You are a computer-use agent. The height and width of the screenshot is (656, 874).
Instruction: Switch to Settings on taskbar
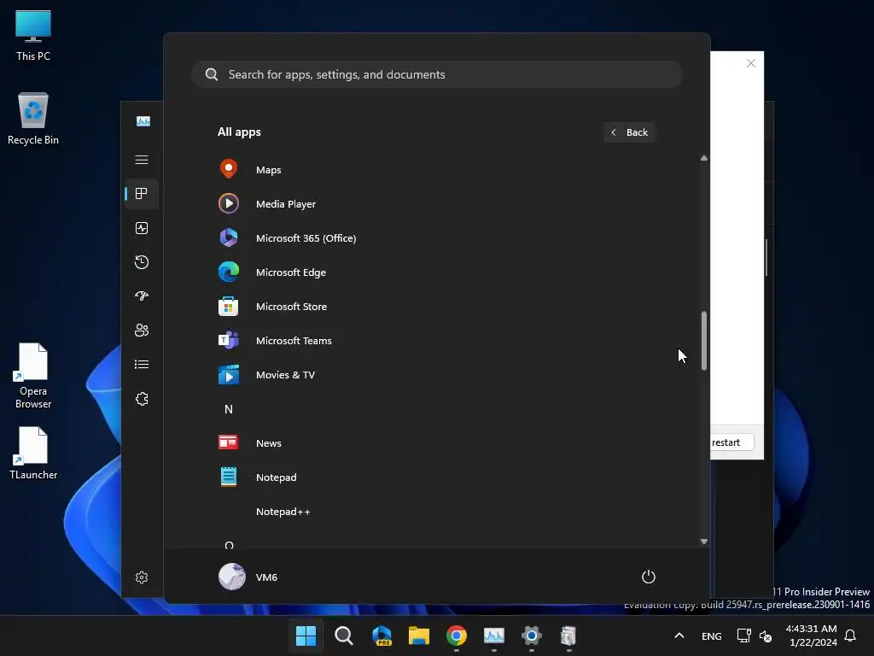[x=531, y=635]
